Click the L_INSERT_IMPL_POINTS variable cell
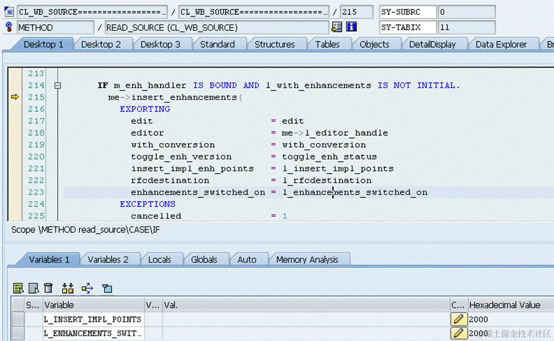This screenshot has width=554, height=341. tap(93, 319)
